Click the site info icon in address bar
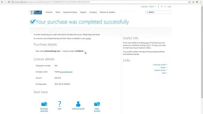The image size is (203, 114). (13, 2)
